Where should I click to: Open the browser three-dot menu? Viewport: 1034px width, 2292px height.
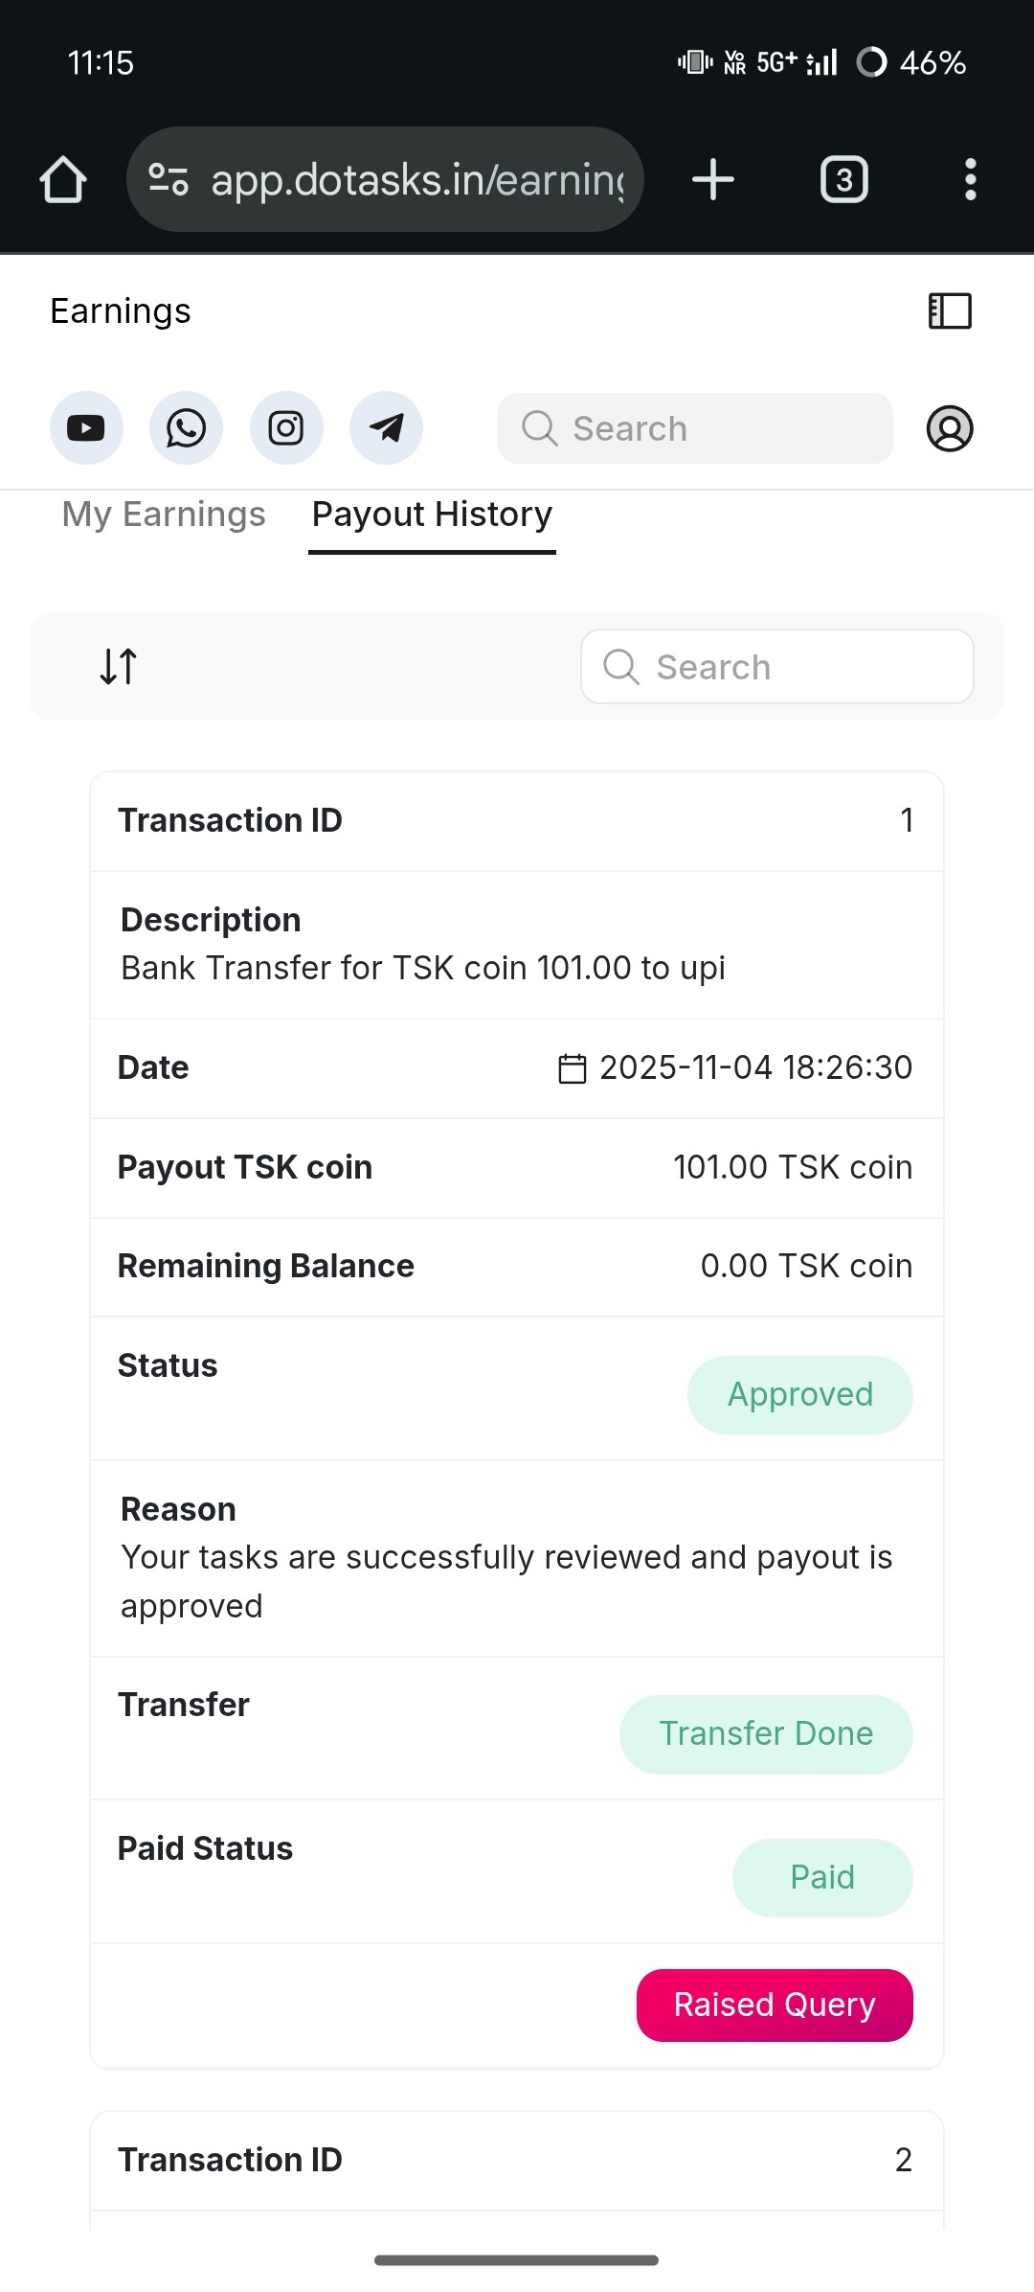[970, 180]
